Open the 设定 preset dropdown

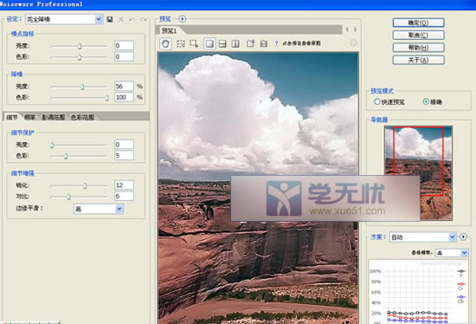click(64, 19)
